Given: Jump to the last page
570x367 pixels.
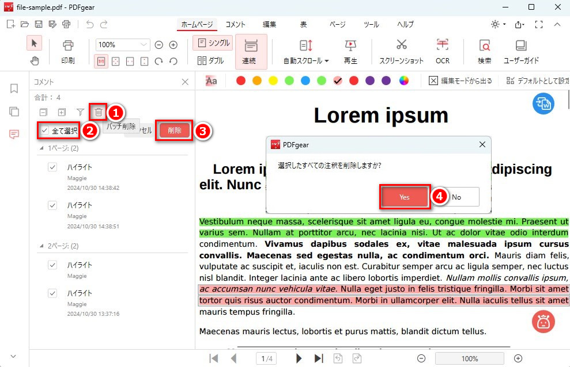Looking at the screenshot, I should point(318,358).
